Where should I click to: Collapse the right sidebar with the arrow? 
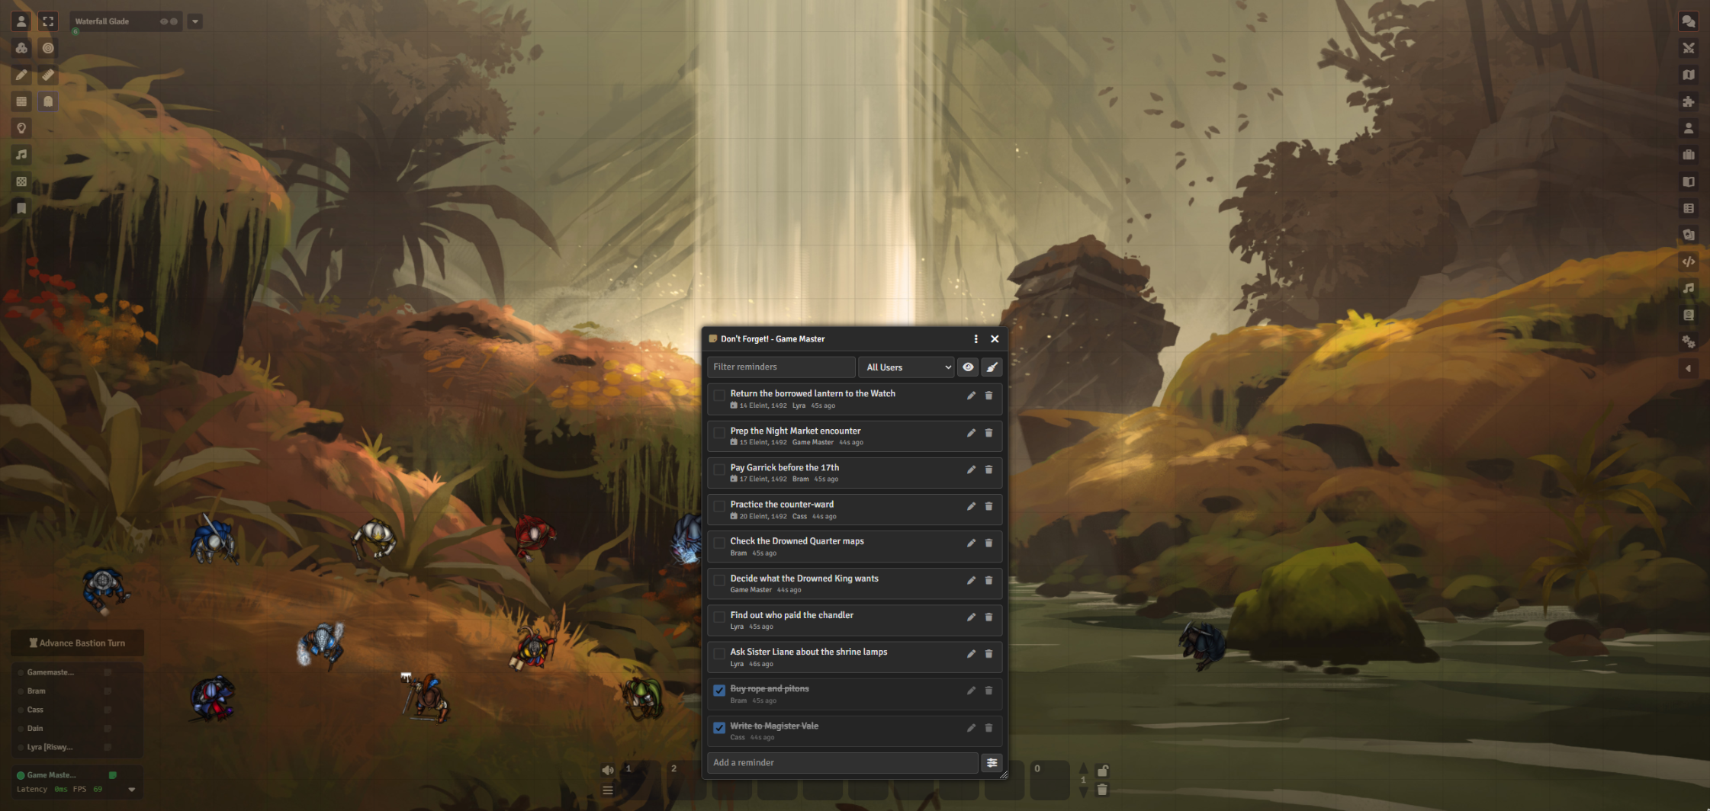(x=1688, y=368)
